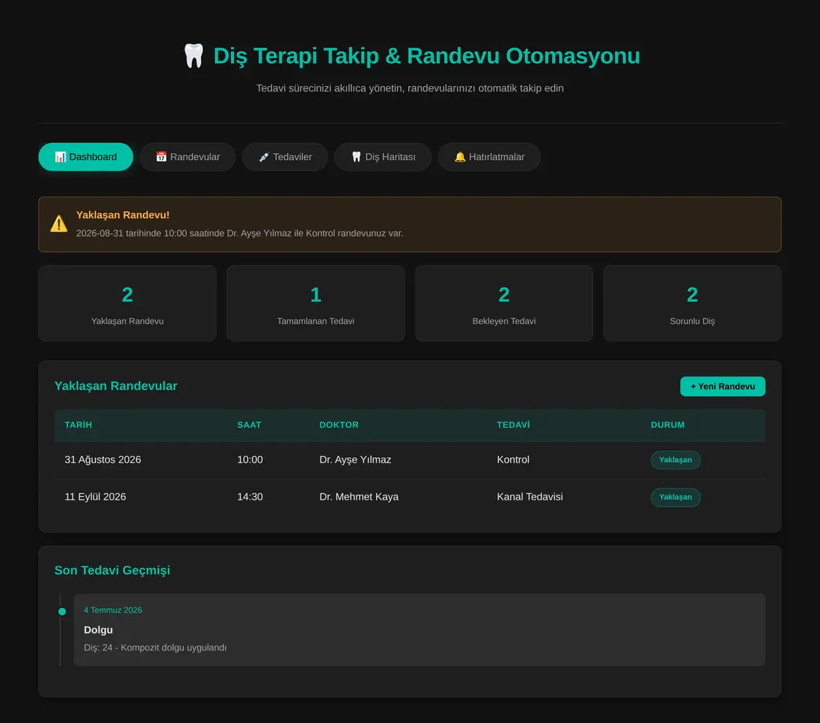Open the Tedaviler tab
This screenshot has width=820, height=723.
[285, 156]
